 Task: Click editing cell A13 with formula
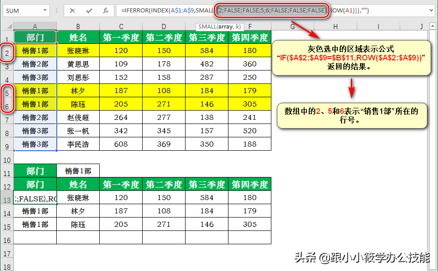tap(35, 198)
